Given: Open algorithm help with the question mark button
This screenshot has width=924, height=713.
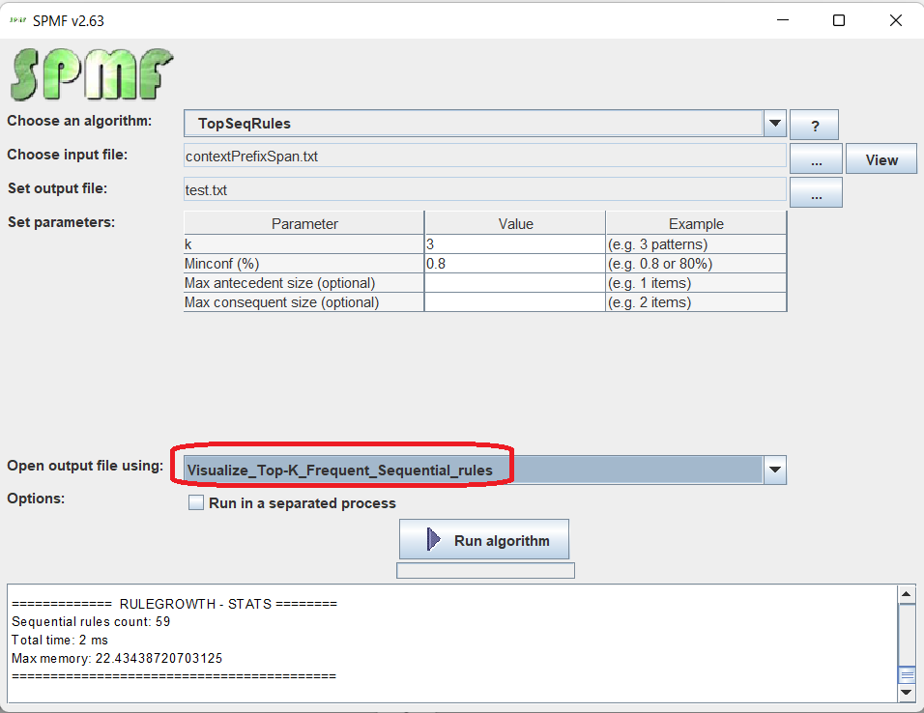Looking at the screenshot, I should pos(814,126).
